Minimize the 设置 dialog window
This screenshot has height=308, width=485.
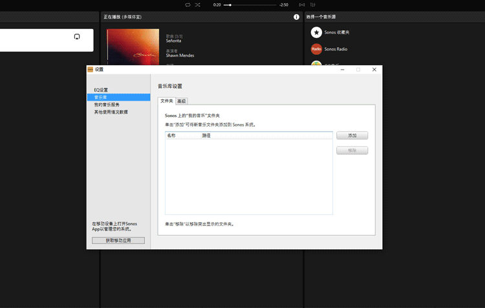click(x=342, y=70)
